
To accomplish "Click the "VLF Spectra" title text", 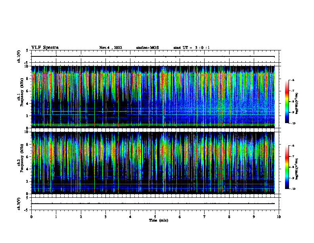I will click(x=45, y=48).
